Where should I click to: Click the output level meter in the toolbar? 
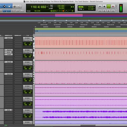[121, 8]
